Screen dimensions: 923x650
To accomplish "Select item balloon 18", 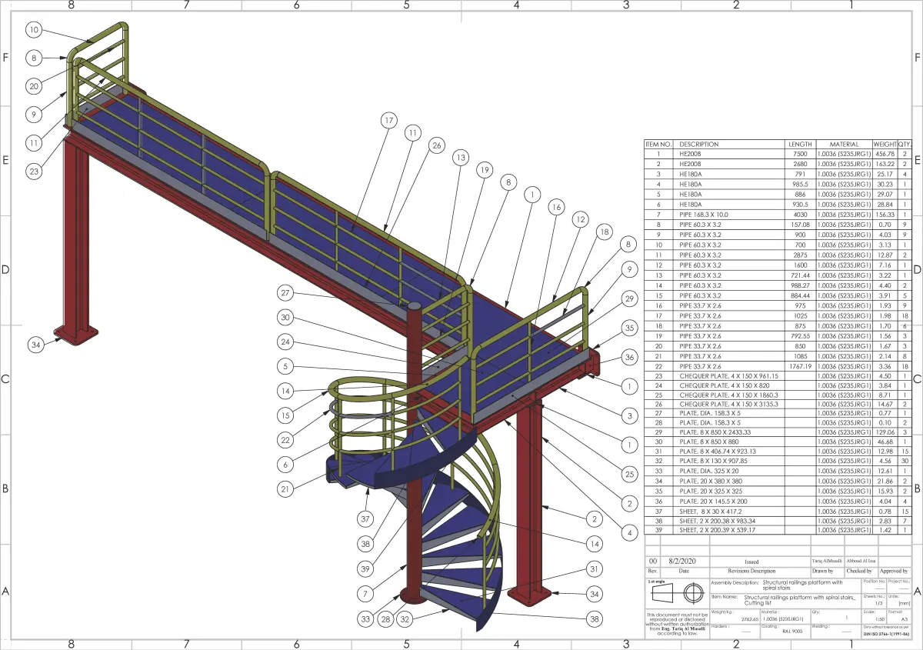I will pos(604,232).
